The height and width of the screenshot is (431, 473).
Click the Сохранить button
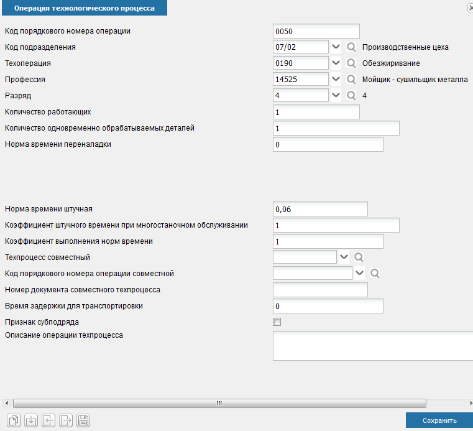click(439, 420)
